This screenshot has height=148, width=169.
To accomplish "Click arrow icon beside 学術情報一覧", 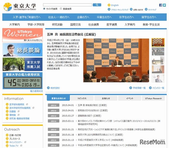I will (130, 88).
